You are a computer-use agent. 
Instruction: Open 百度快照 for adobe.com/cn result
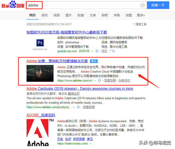(110, 81)
